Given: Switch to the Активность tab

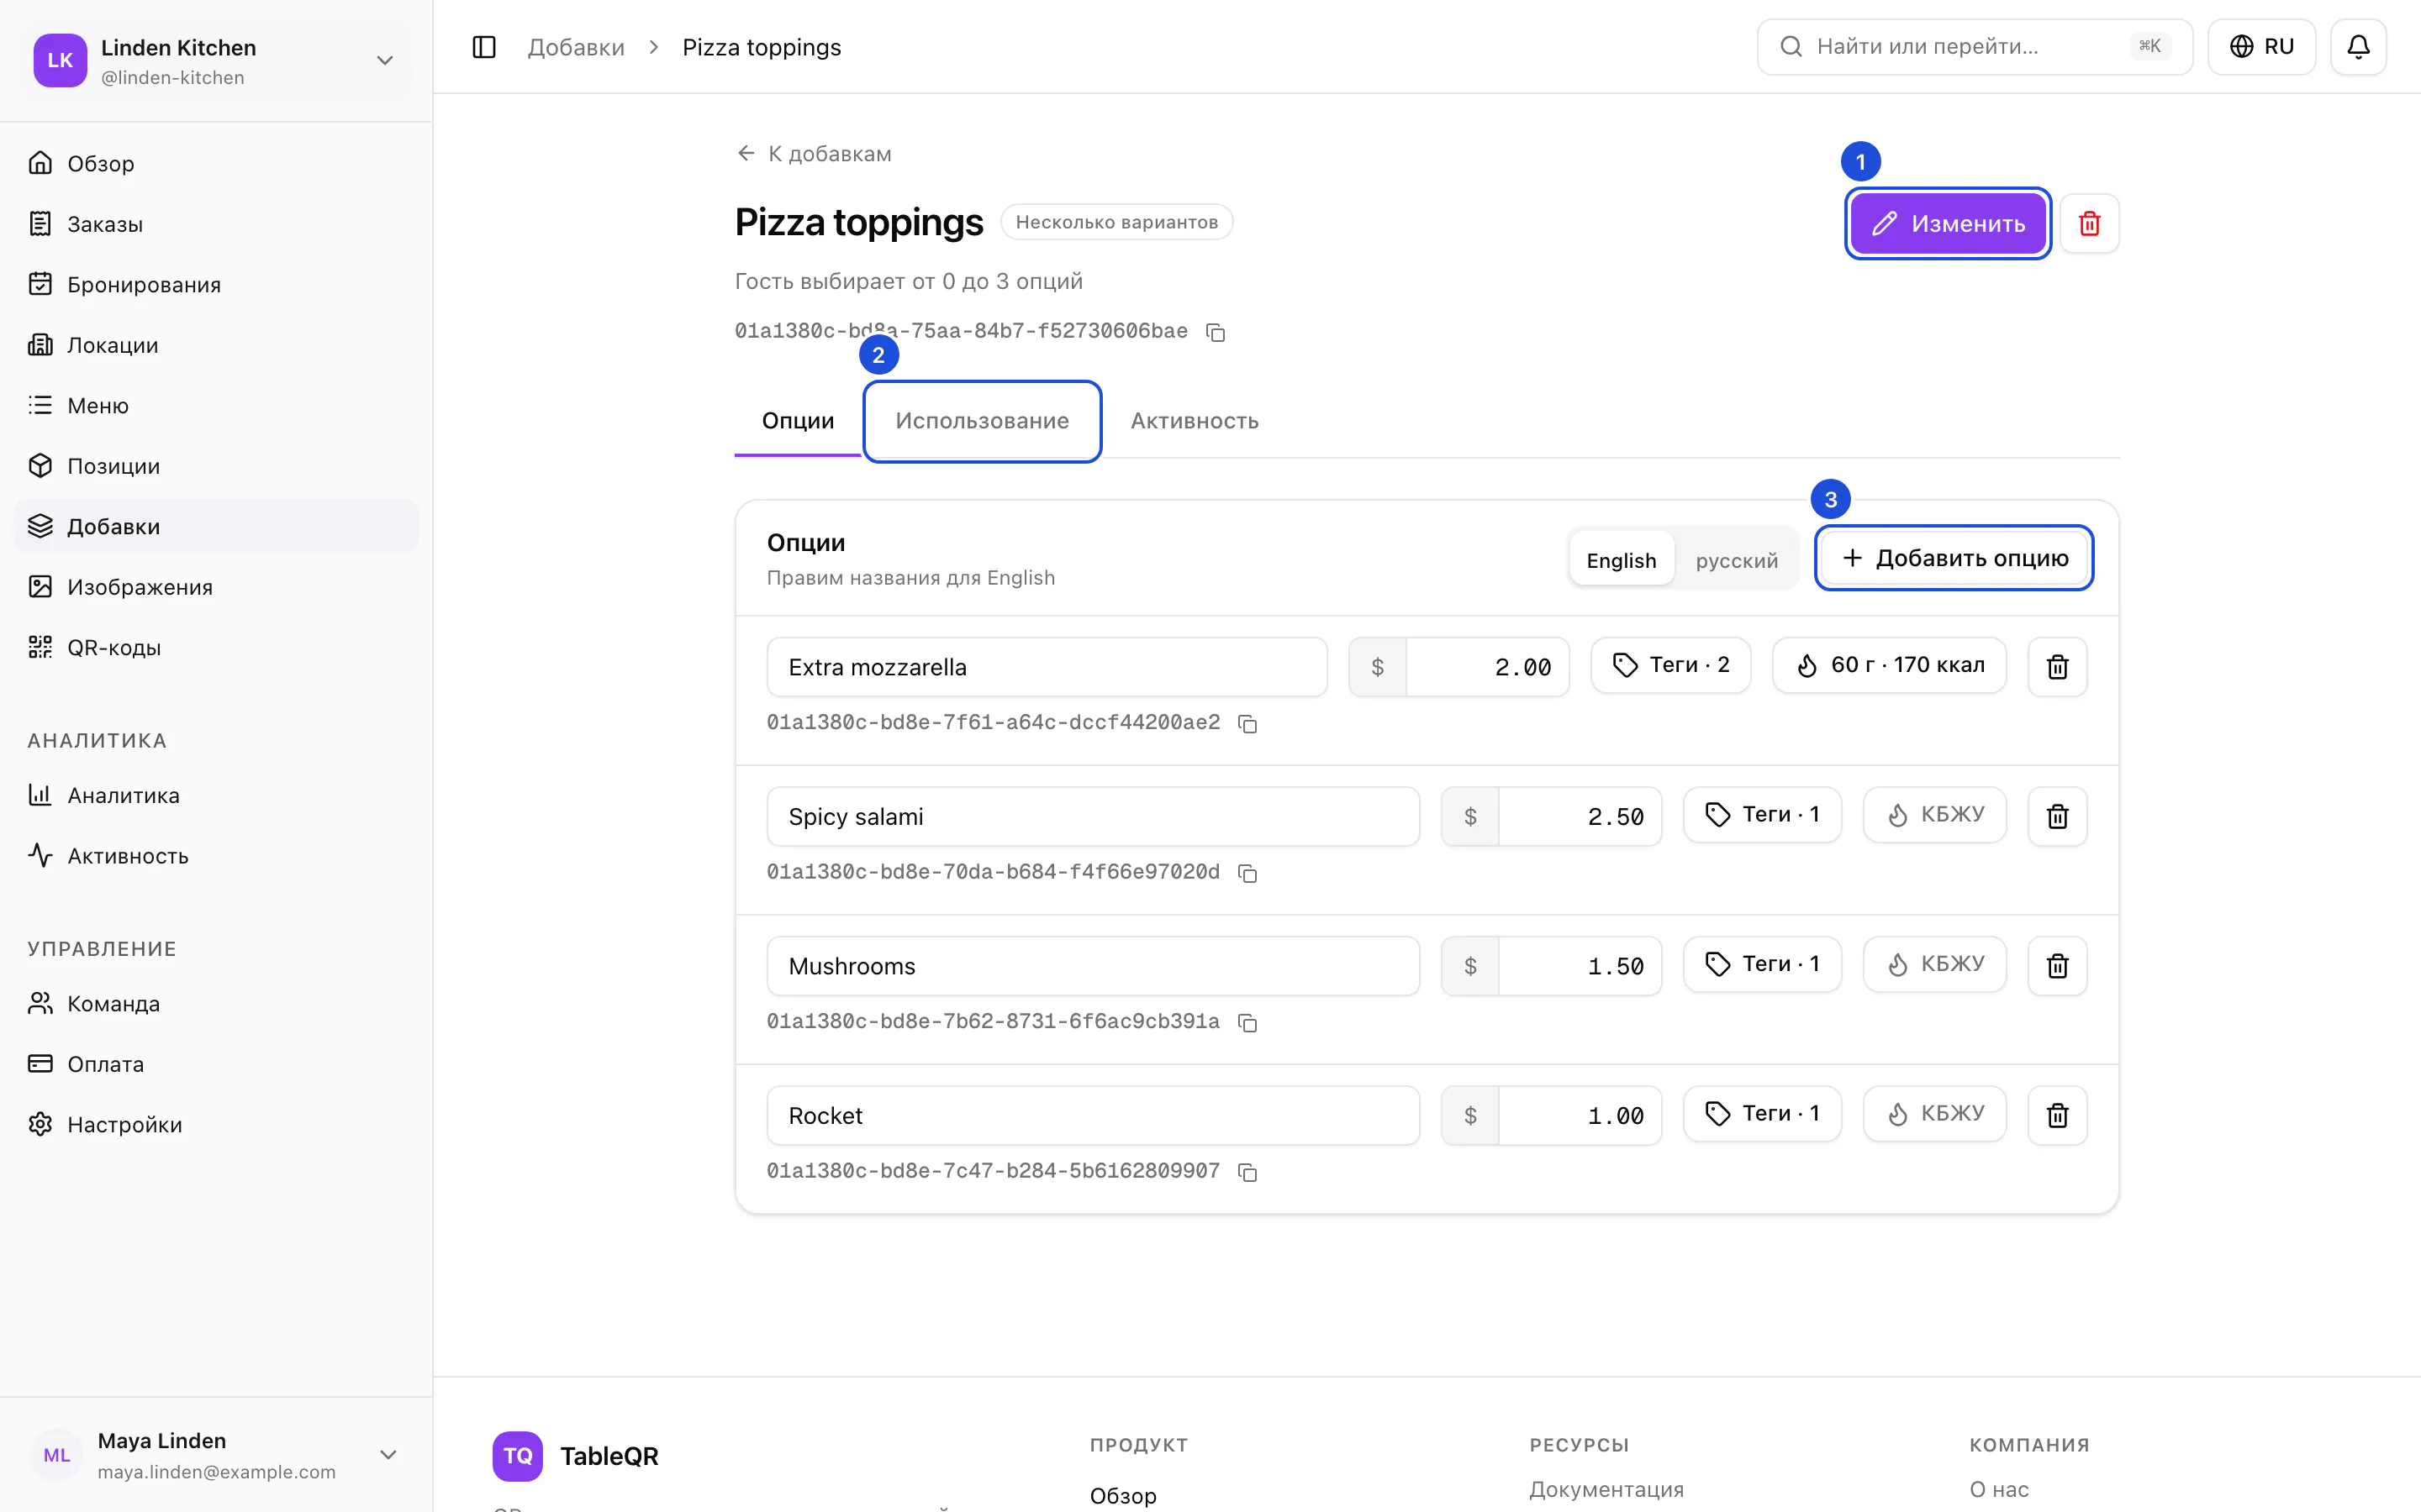Looking at the screenshot, I should (1195, 421).
